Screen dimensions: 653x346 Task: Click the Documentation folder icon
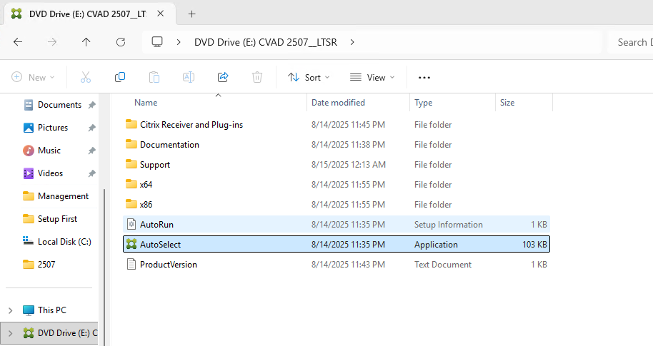pyautogui.click(x=131, y=144)
